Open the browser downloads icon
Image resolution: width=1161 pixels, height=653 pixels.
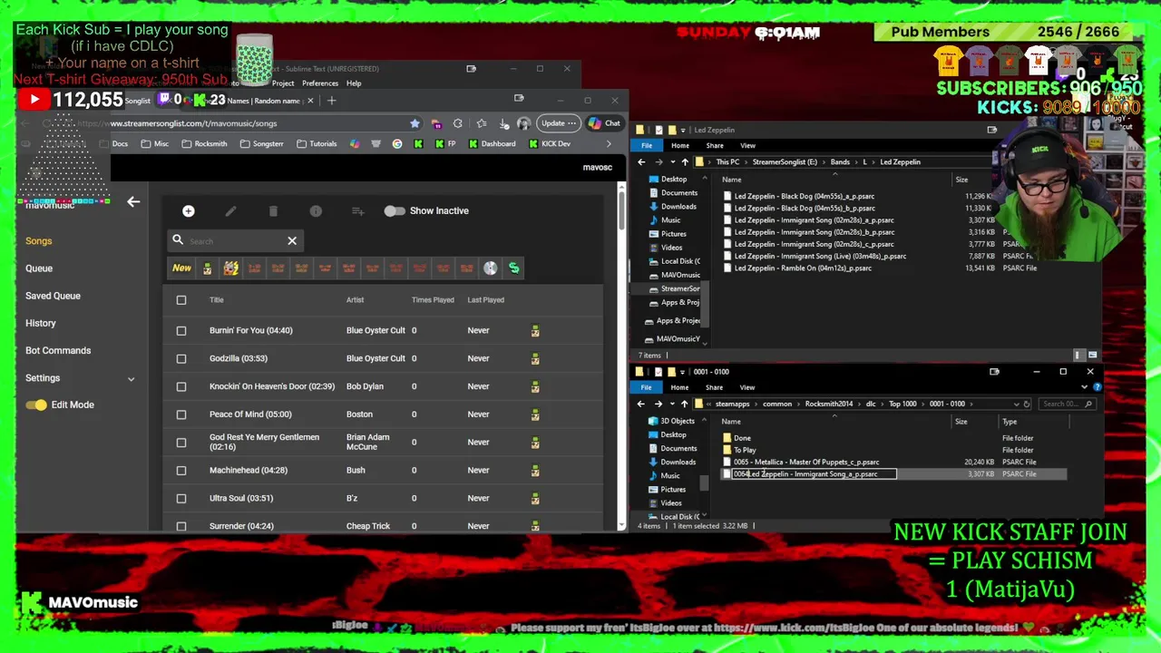pyautogui.click(x=502, y=123)
